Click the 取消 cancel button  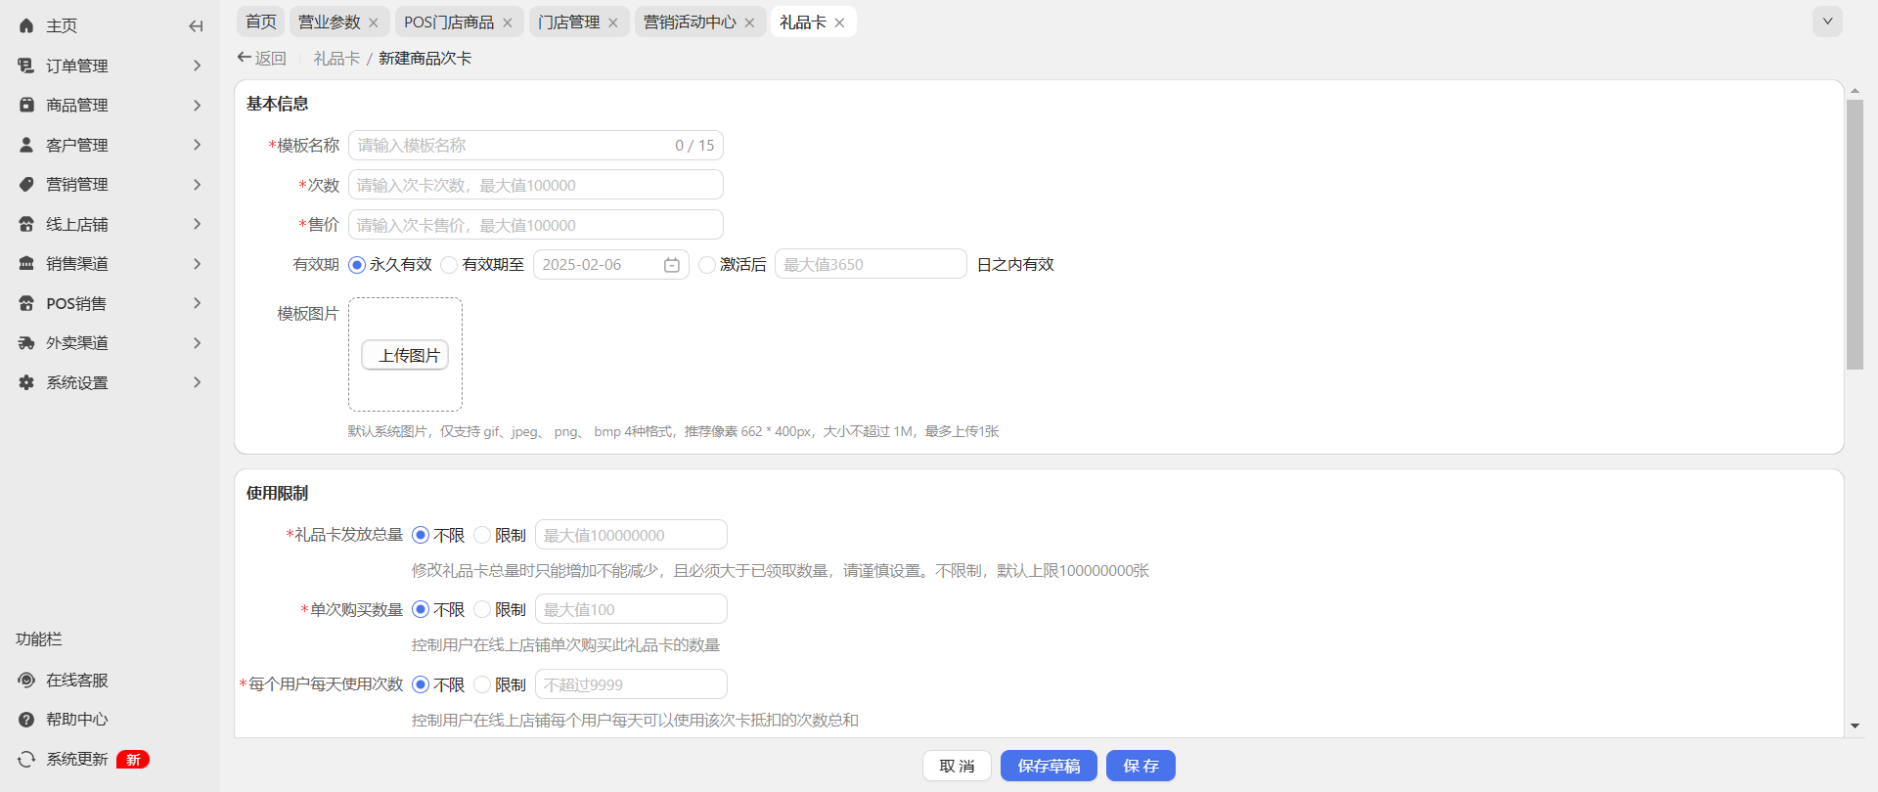pos(957,766)
